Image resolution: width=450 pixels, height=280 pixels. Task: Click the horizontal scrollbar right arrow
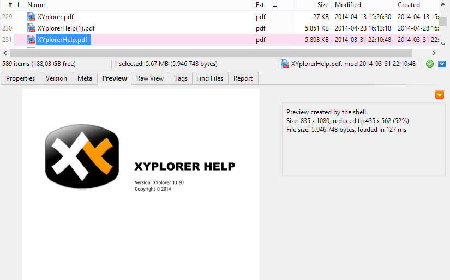click(434, 53)
